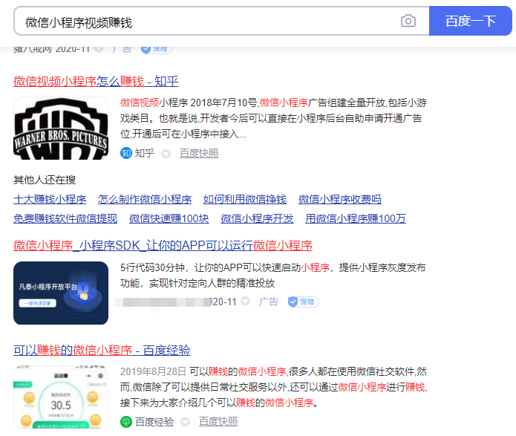Open the ad result 微信小程序_小程序SDK
The width and height of the screenshot is (516, 436).
point(163,245)
